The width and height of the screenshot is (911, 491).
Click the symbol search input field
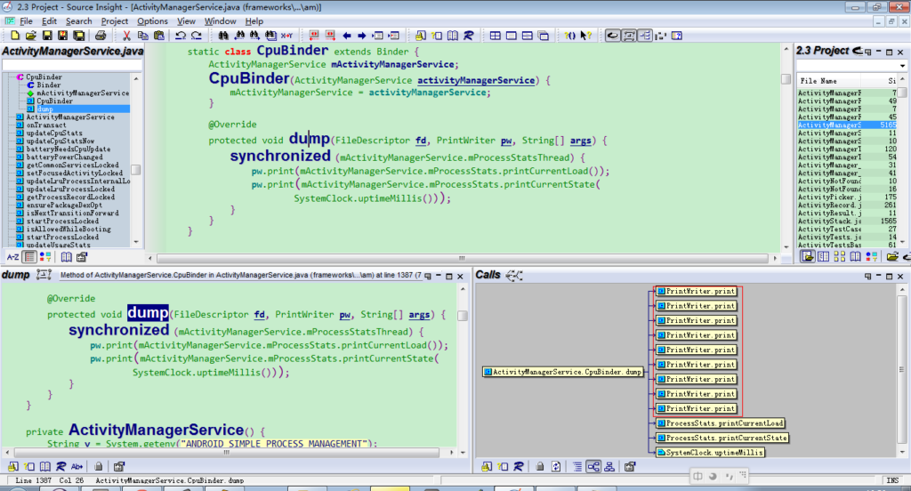tap(71, 65)
